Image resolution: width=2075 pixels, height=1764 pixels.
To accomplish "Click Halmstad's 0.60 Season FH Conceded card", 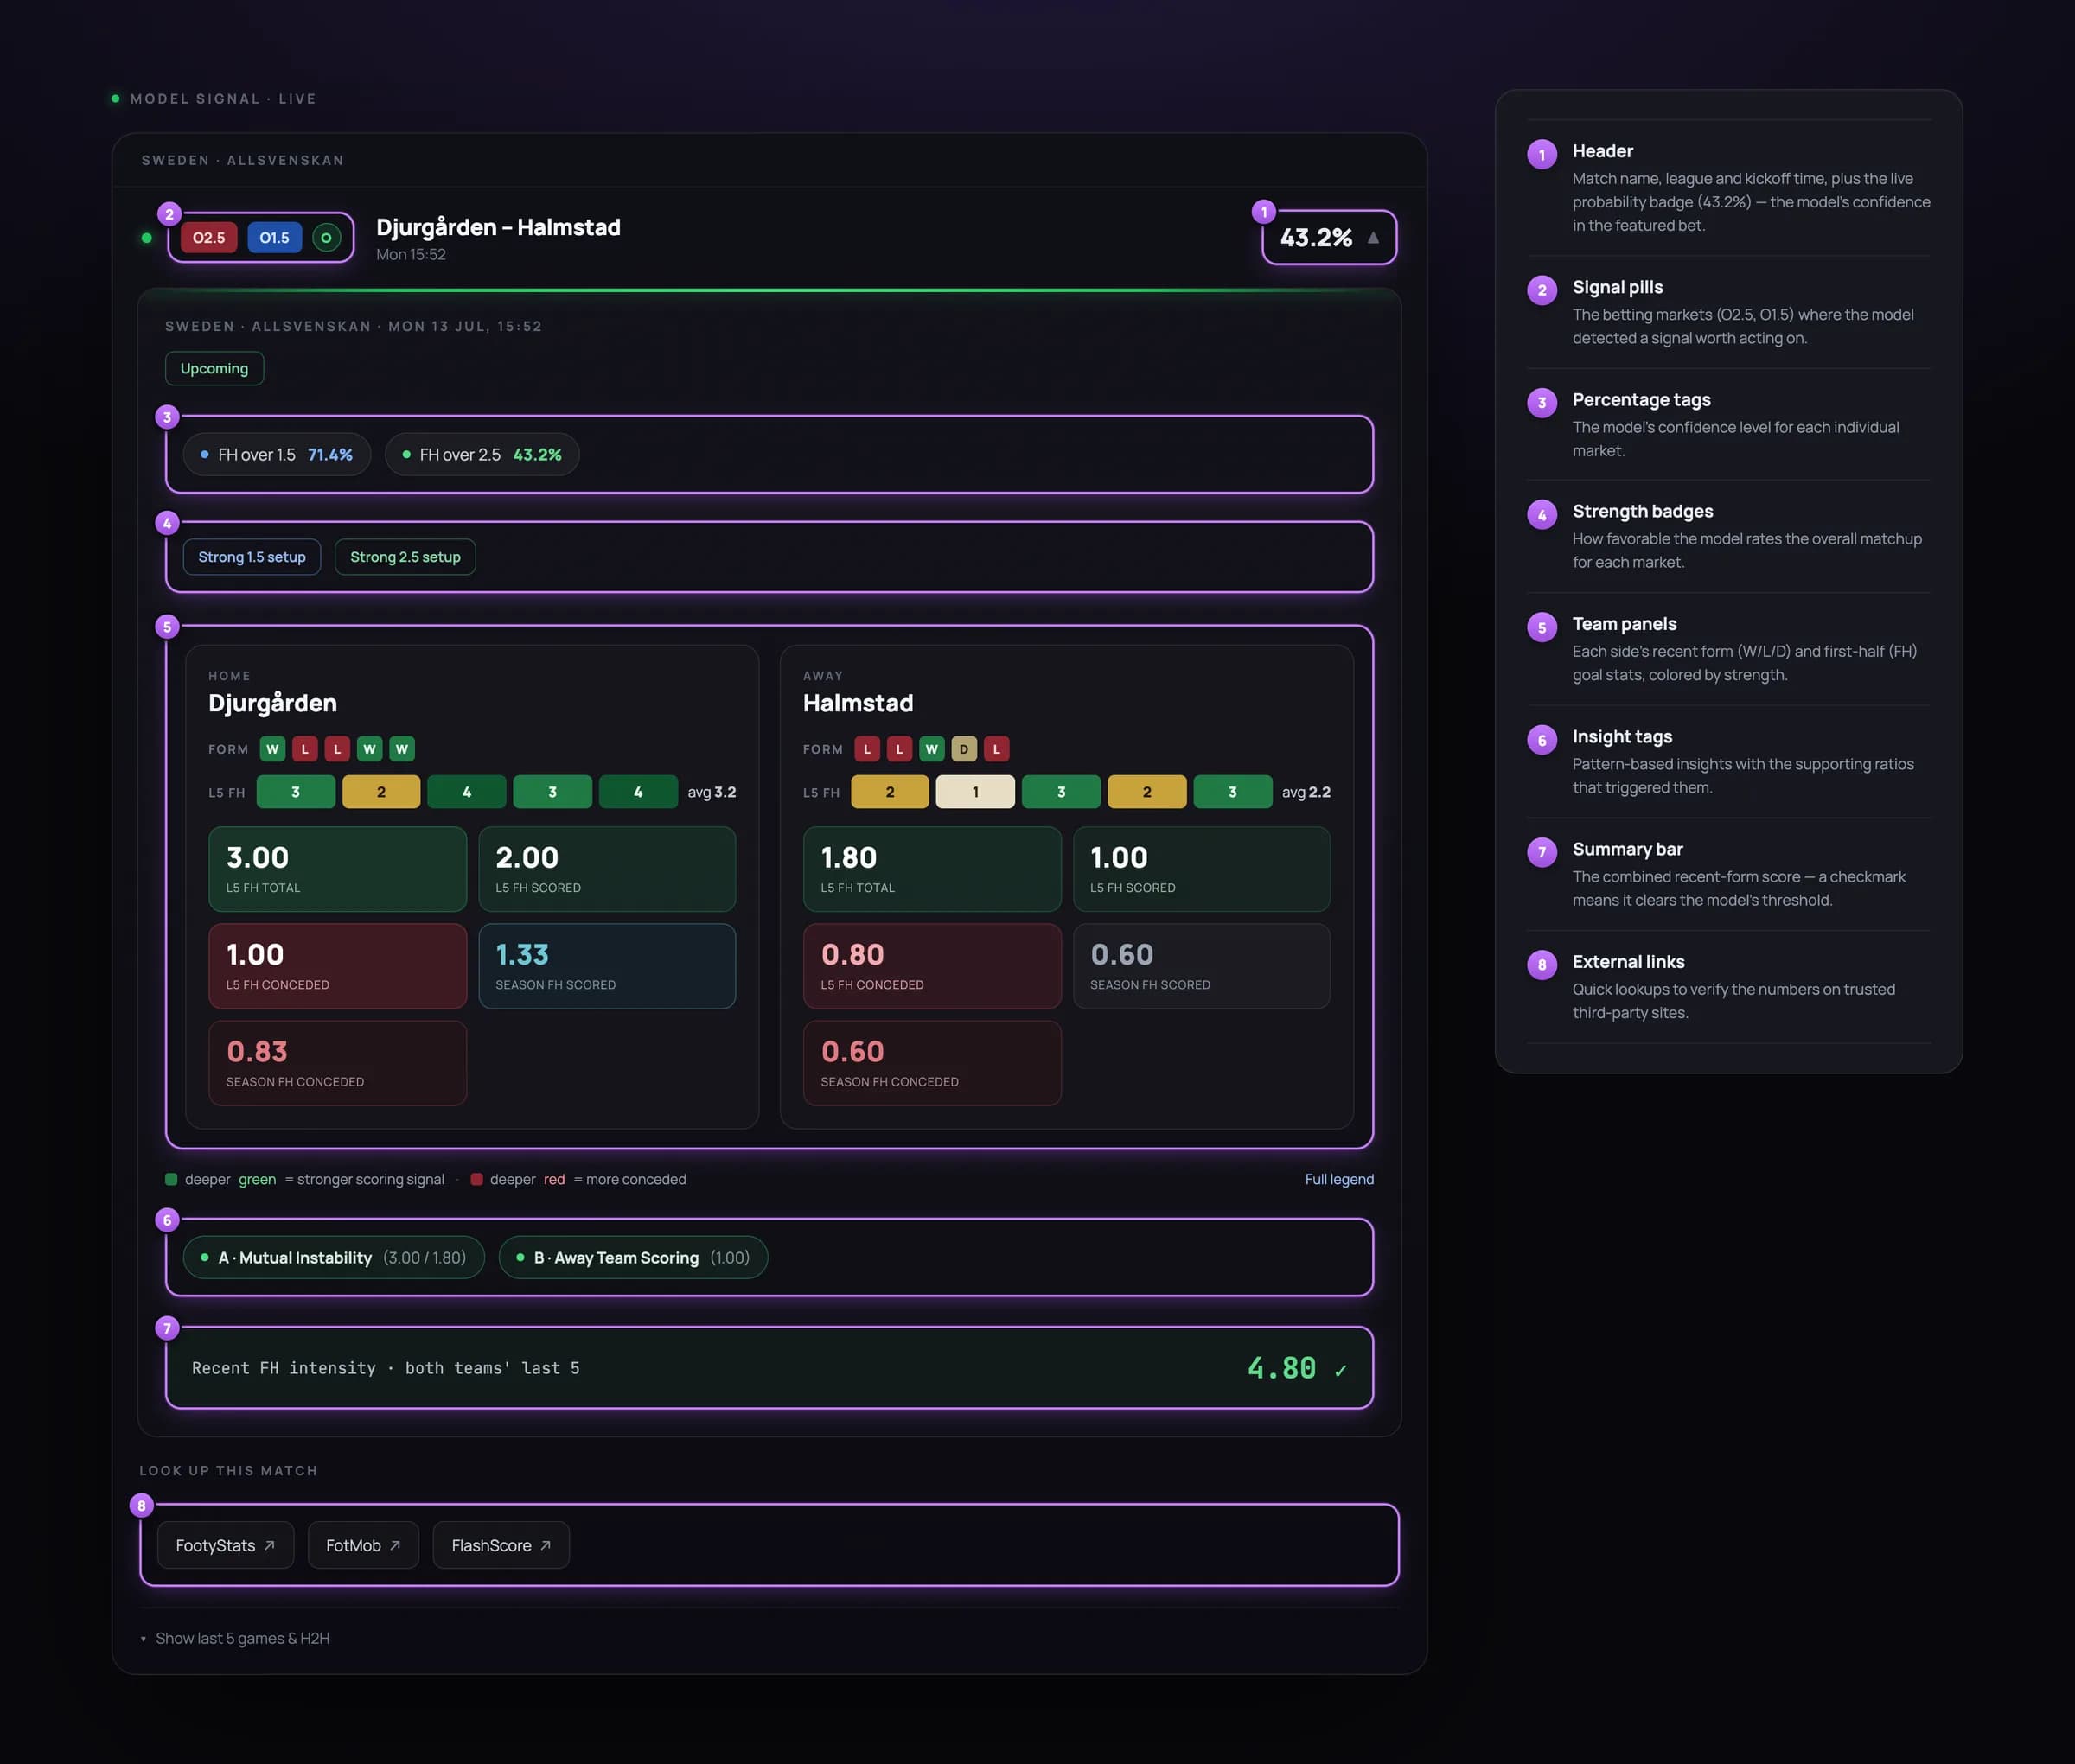I will [x=932, y=1063].
